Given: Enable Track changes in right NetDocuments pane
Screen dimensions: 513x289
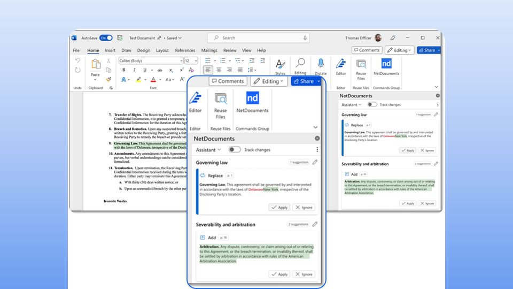Looking at the screenshot, I should [372, 104].
